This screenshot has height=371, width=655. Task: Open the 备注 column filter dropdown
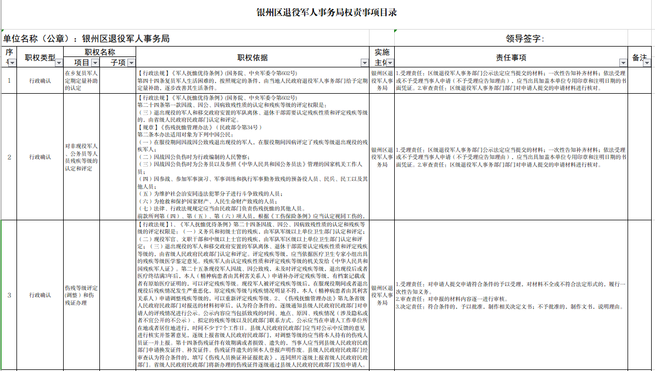coord(647,62)
